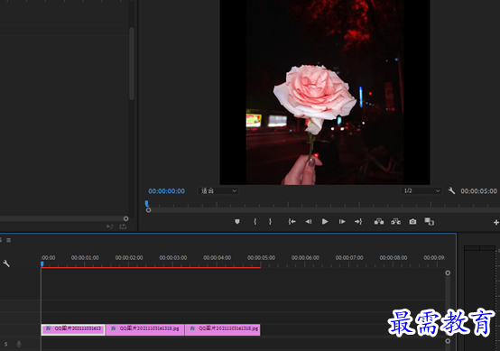Viewport: 500px width, 351px height.
Task: Click the upper vertical zoom handle in the Timeline
Action: click(448, 272)
